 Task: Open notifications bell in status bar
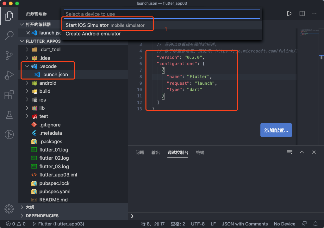[315, 224]
